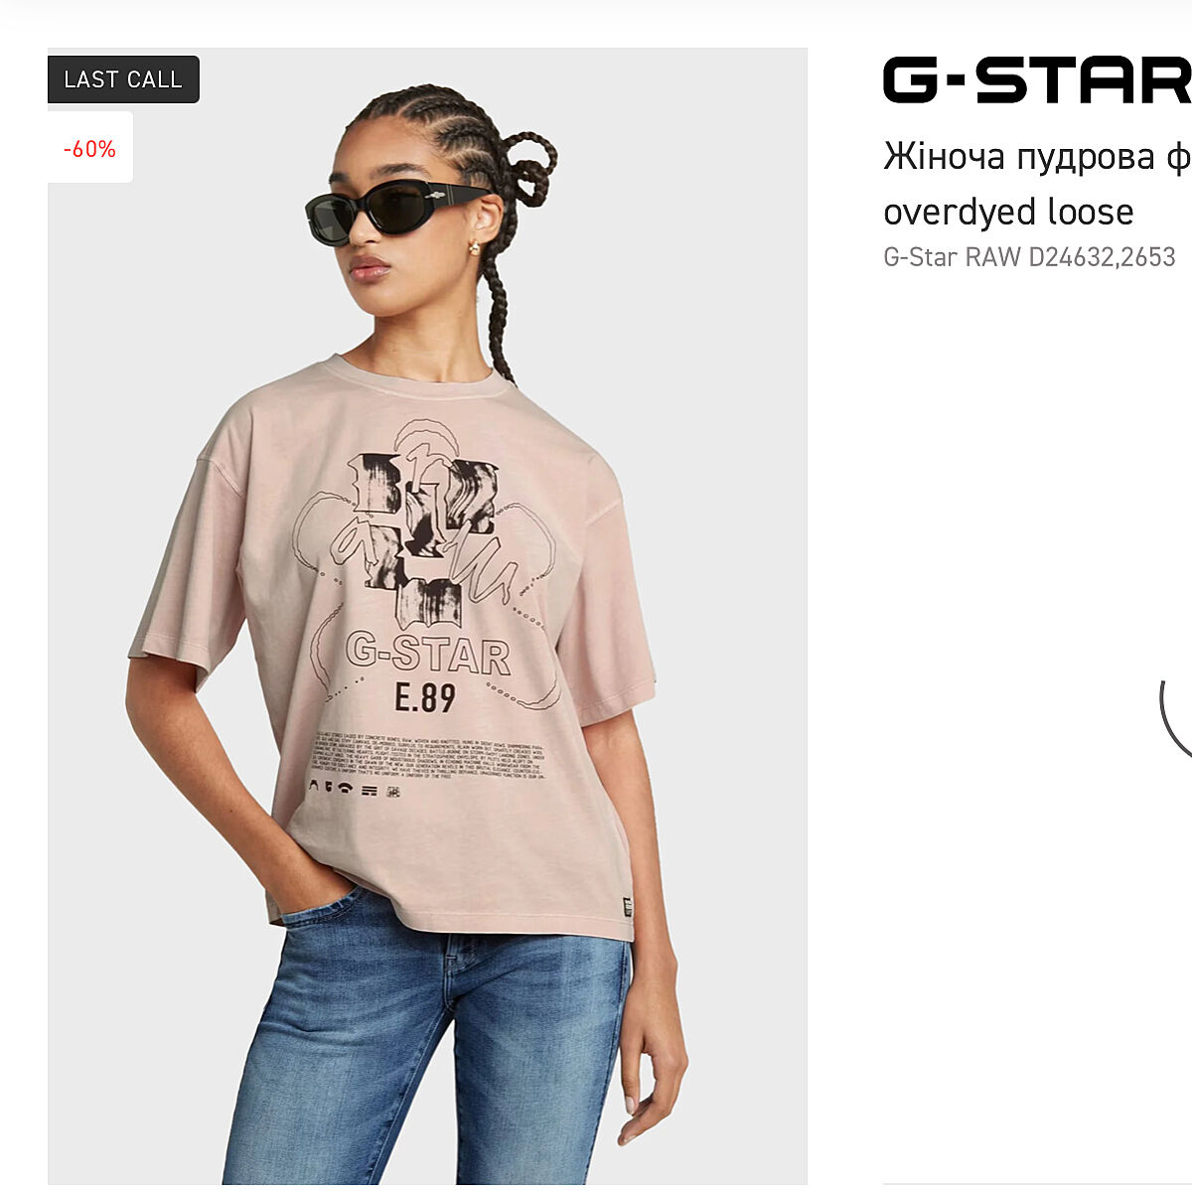This screenshot has width=1192, height=1191.
Task: Click the E.89 text on the shirt
Action: point(424,697)
